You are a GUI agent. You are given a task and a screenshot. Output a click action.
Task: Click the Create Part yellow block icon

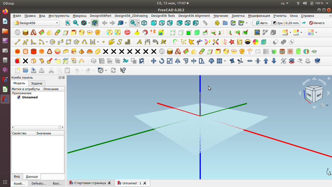click(217, 23)
